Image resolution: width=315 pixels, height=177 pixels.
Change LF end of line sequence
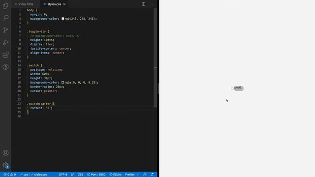coord(72,175)
